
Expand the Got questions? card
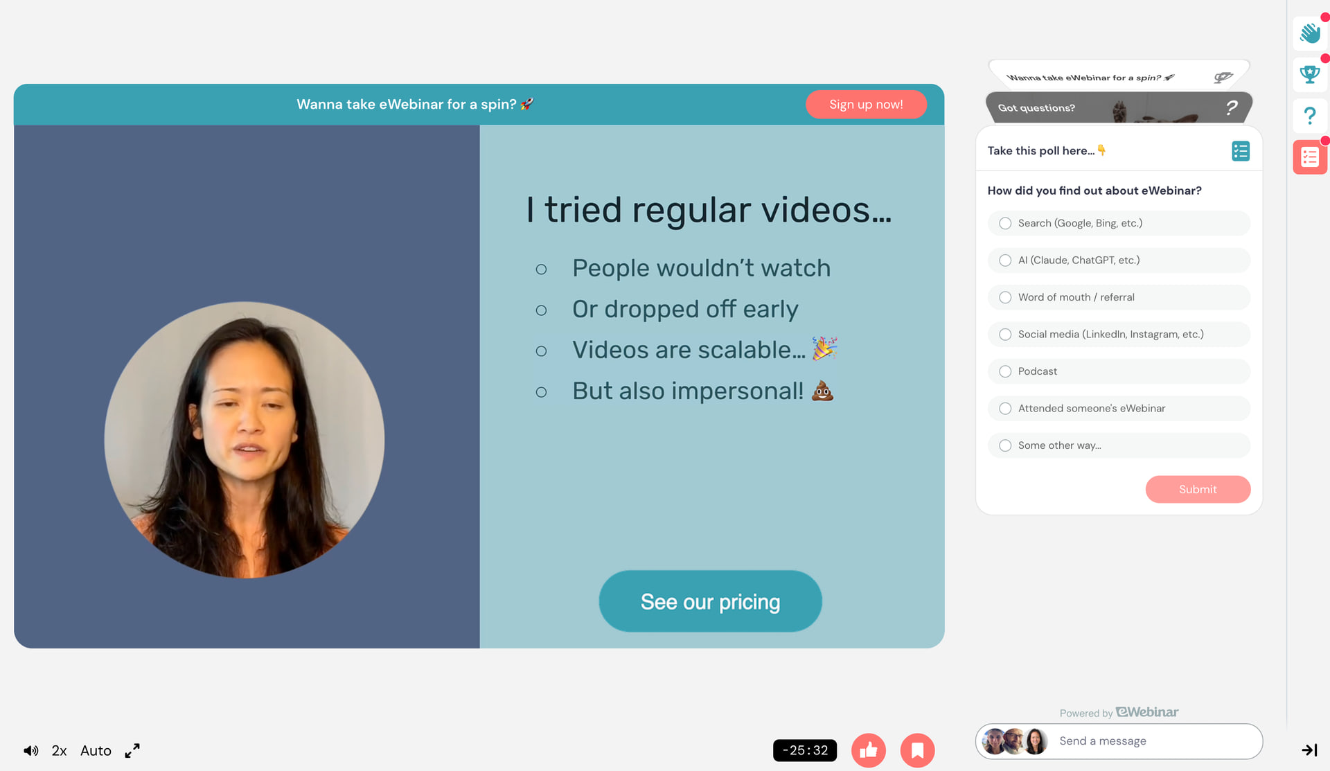click(1119, 107)
